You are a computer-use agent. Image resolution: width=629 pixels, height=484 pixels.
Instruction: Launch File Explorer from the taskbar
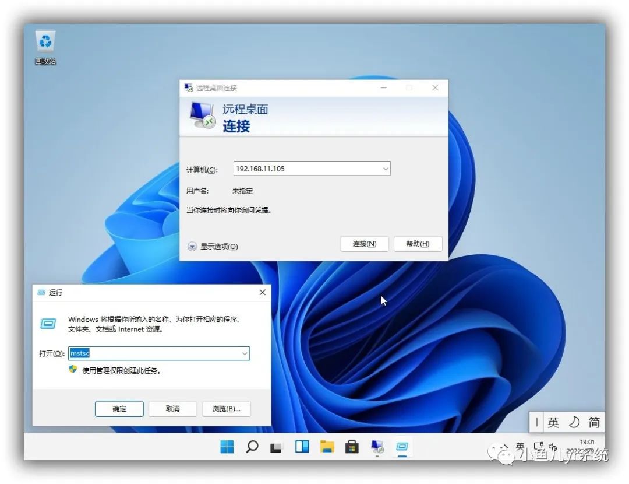(x=327, y=446)
